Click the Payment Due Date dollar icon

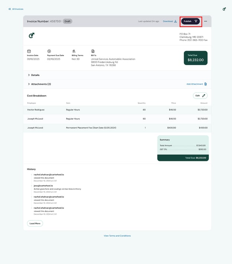point(49,51)
